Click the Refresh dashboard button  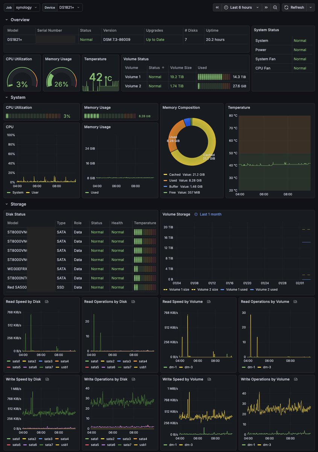pos(294,8)
